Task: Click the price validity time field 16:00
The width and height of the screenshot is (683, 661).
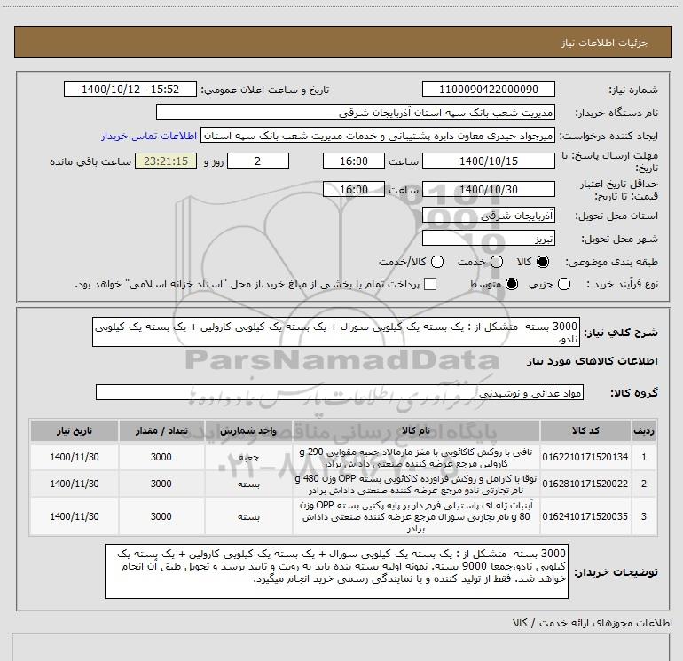Action: pos(354,190)
